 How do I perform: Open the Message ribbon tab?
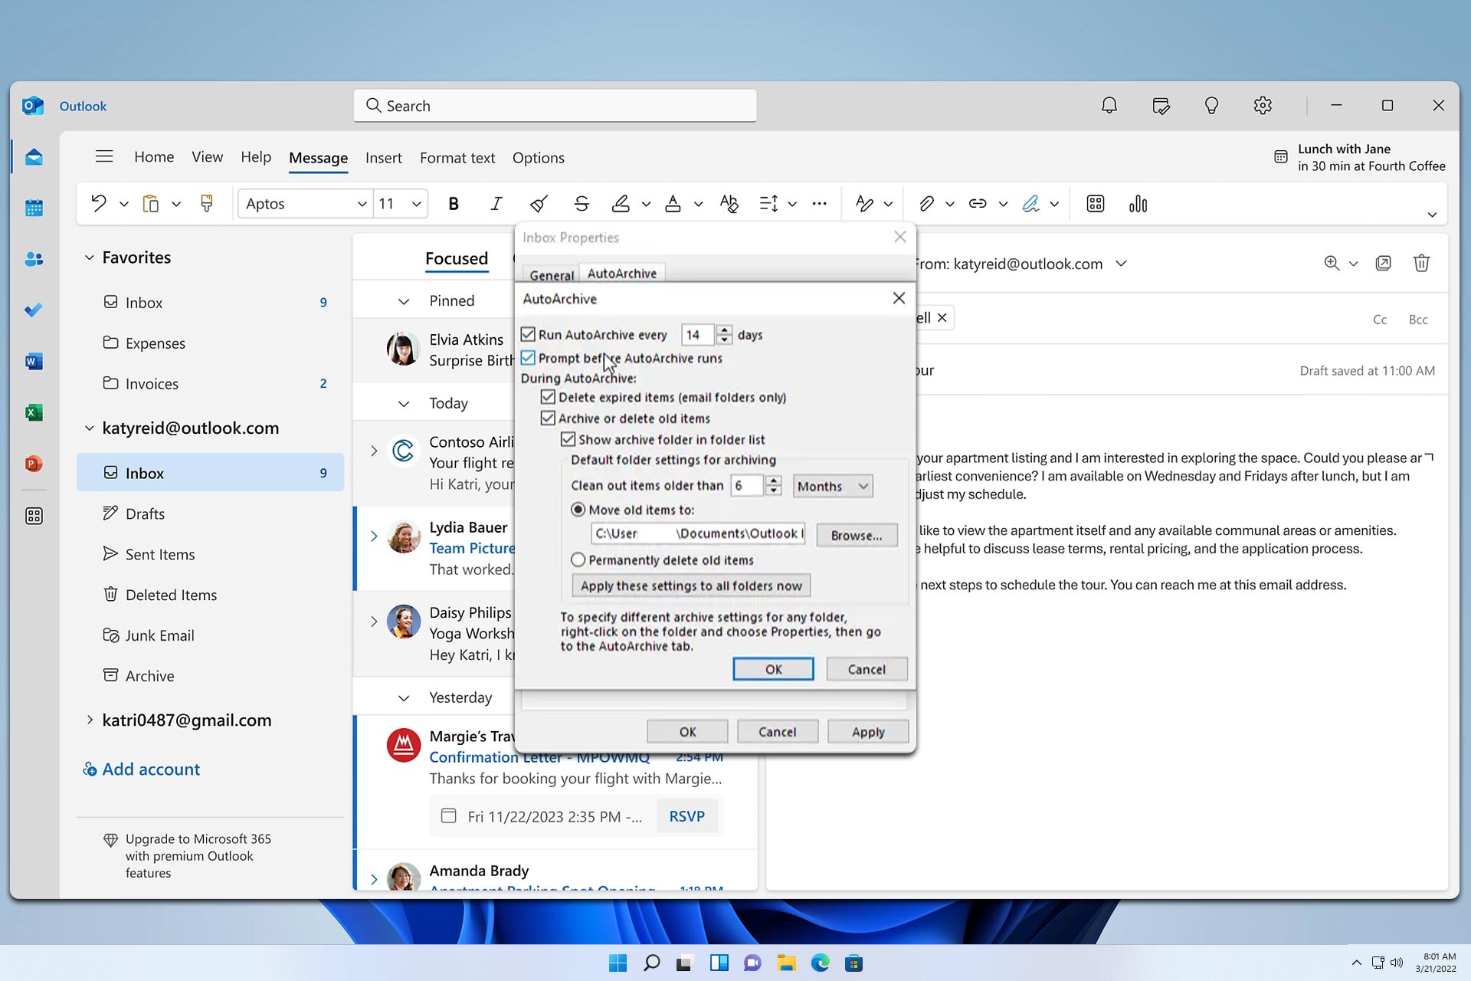(317, 156)
